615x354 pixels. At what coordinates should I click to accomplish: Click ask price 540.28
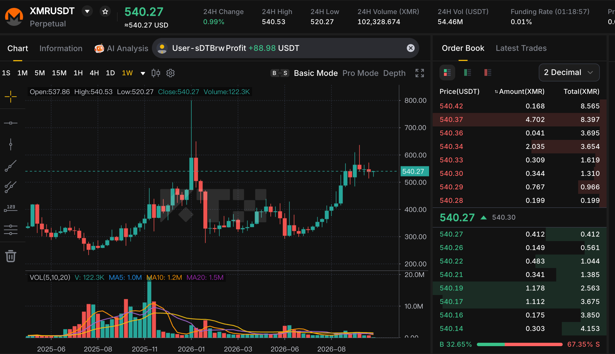click(x=451, y=200)
